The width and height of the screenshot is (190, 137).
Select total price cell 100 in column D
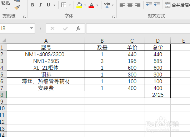[157, 81]
